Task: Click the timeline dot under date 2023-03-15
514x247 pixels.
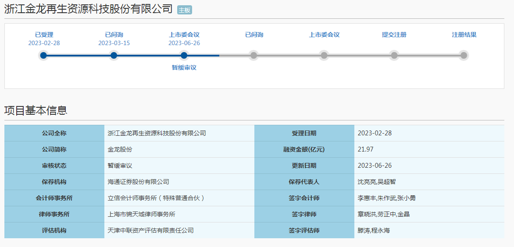Action: pos(114,55)
